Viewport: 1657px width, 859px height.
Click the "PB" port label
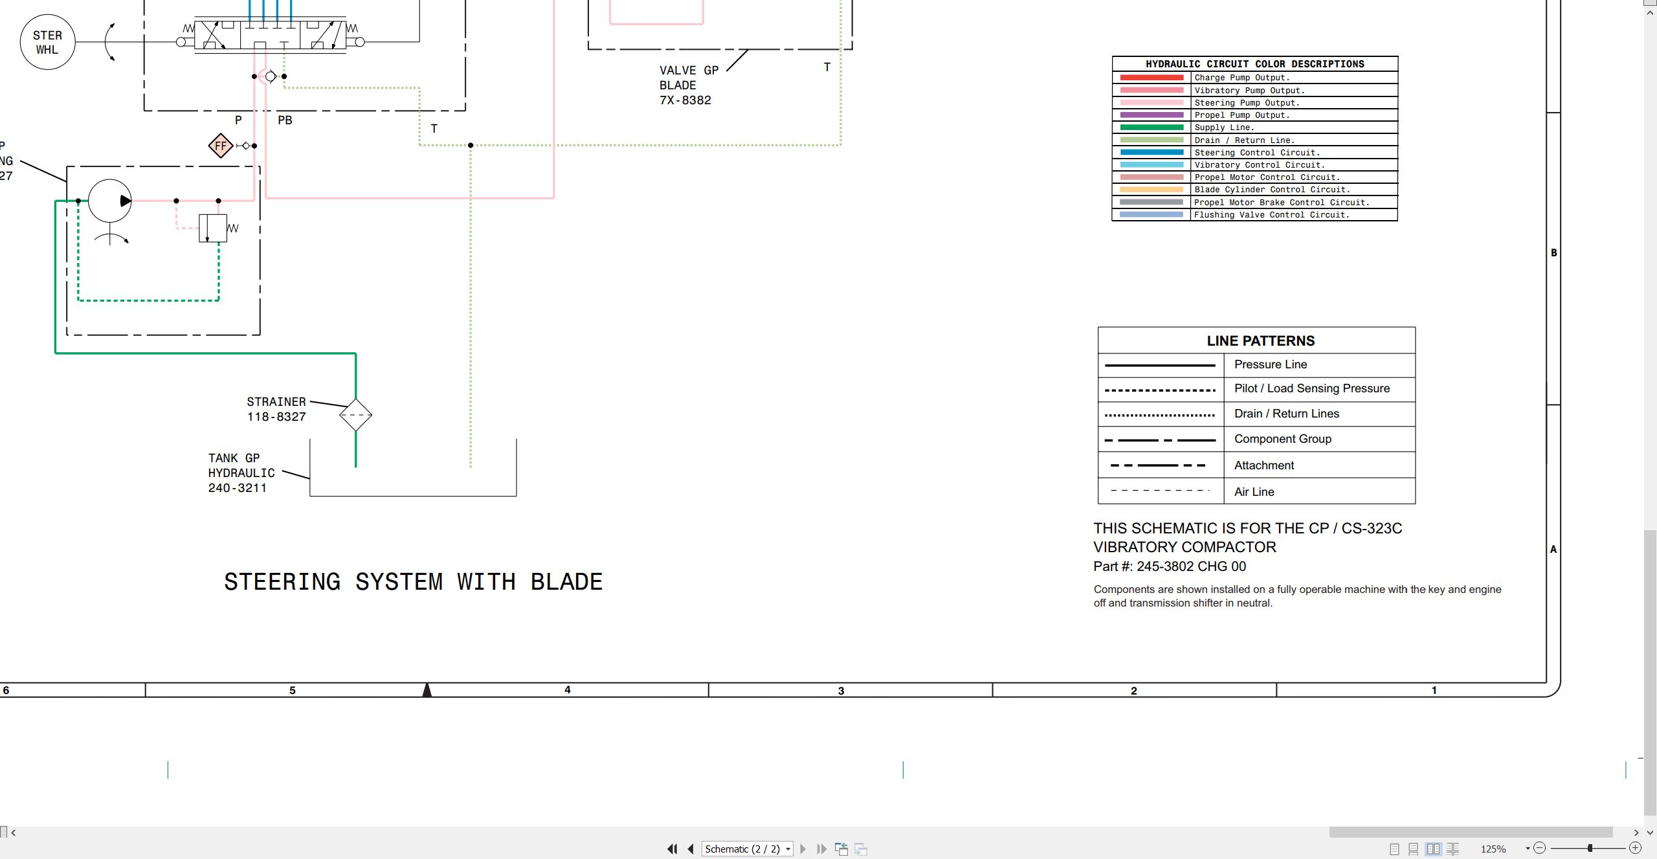coord(285,120)
